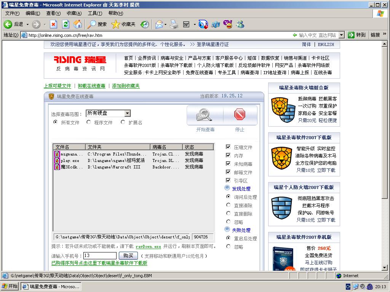The image size is (390, 292).
Task: Collapse the 失败处理 section toggle
Action: tap(227, 229)
